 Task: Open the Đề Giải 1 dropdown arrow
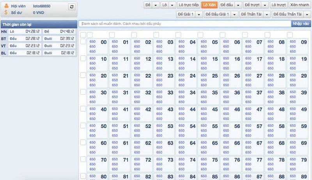pyautogui.click(x=199, y=14)
